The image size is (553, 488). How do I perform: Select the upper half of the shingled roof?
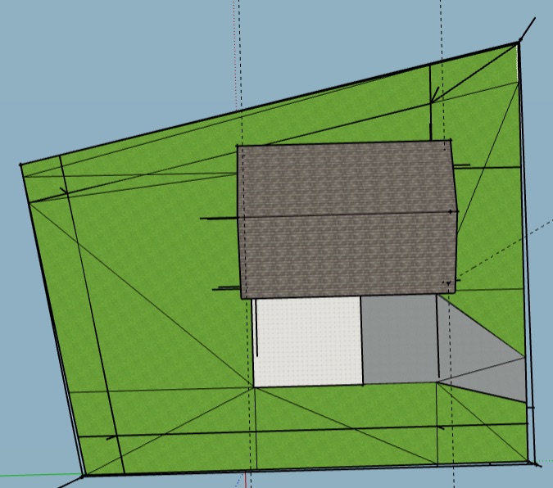point(344,180)
